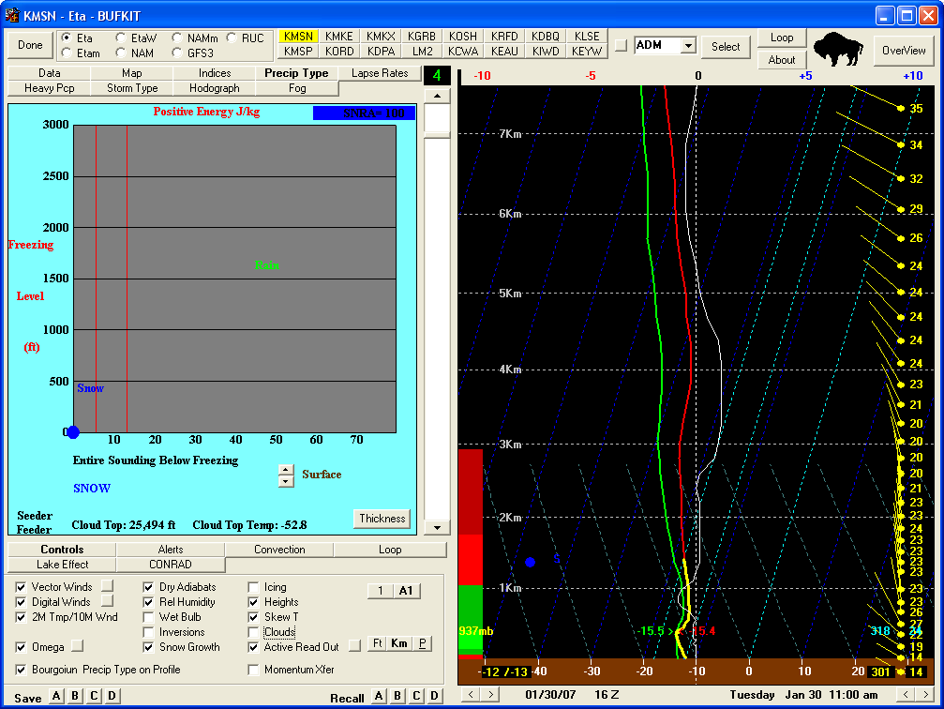Switch vertical axis to P
This screenshot has width=944, height=709.
point(422,643)
